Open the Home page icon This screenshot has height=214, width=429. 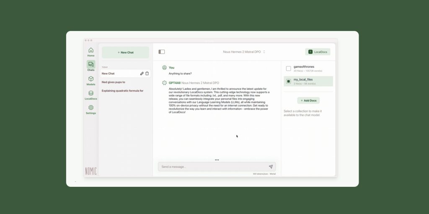click(91, 50)
